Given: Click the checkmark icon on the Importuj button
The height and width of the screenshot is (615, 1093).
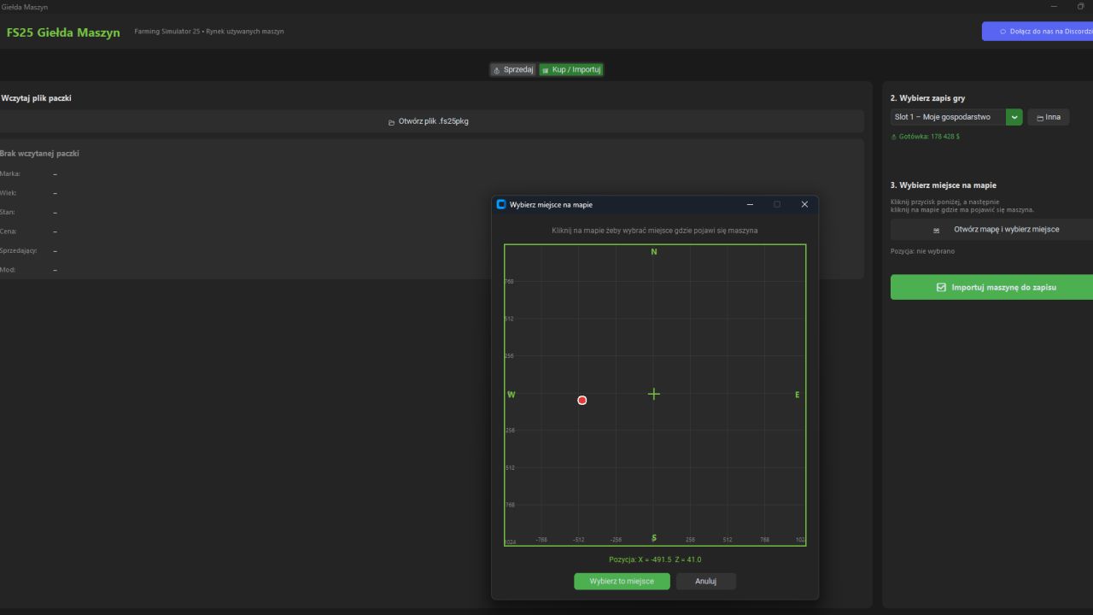Looking at the screenshot, I should (x=942, y=287).
